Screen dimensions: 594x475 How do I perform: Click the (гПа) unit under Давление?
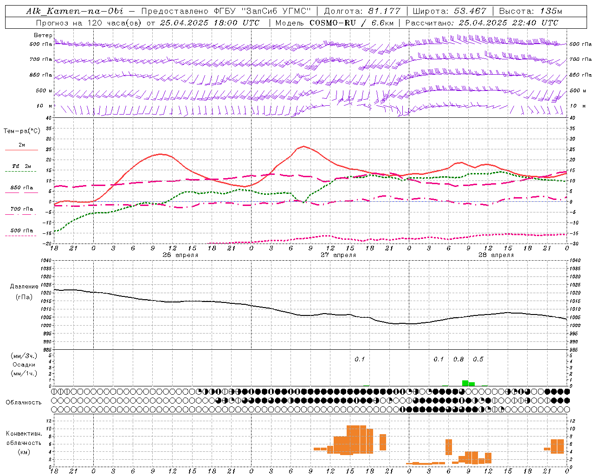(23, 297)
